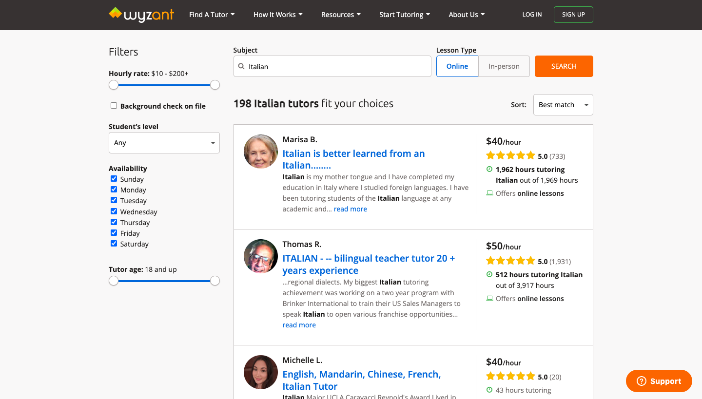Expand the Find A Tutor menu

pyautogui.click(x=212, y=15)
